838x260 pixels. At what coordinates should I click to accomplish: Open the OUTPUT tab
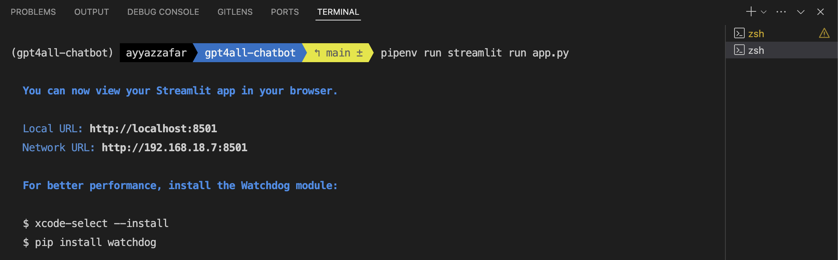tap(91, 12)
